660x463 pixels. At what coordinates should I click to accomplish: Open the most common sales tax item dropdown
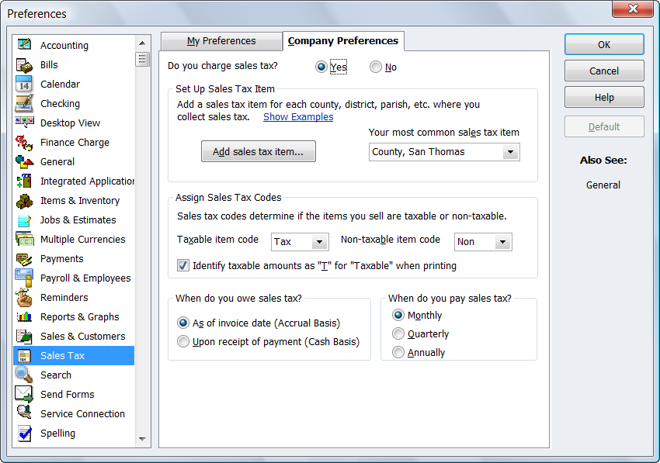pyautogui.click(x=510, y=152)
